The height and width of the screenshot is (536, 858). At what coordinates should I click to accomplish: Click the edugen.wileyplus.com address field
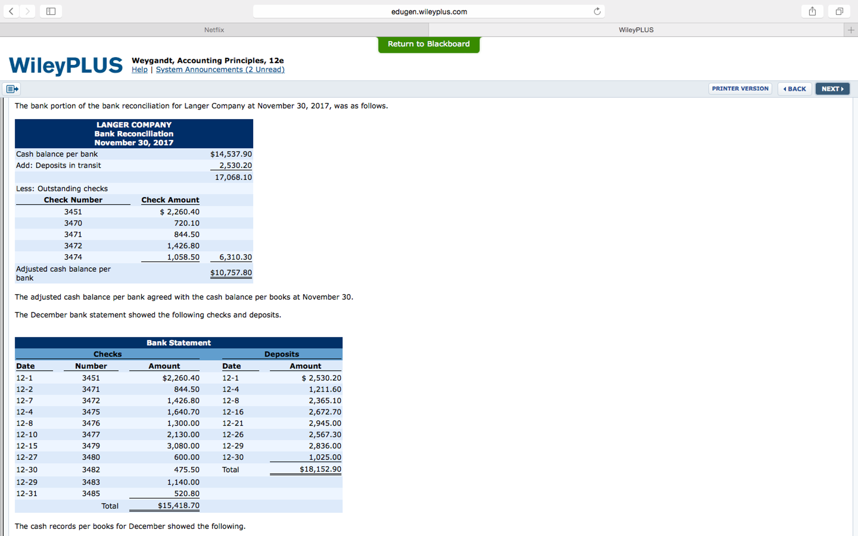click(429, 12)
